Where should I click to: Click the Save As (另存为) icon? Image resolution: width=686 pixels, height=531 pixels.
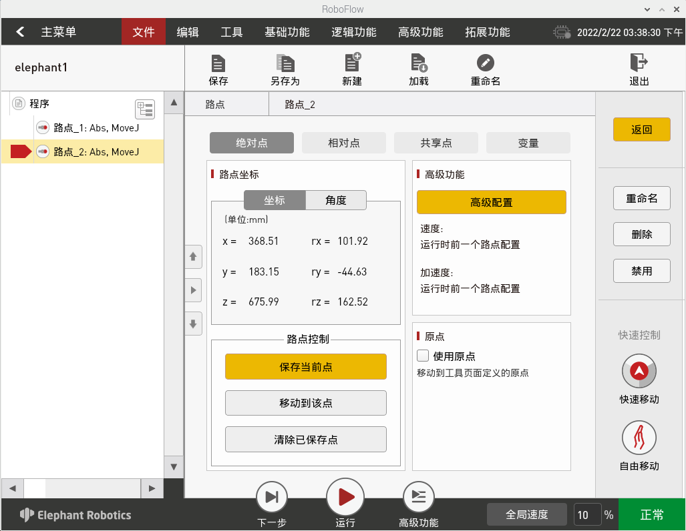(x=285, y=64)
